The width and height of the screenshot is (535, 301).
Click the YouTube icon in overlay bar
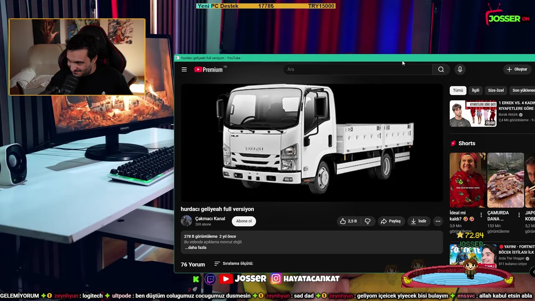[226, 279]
